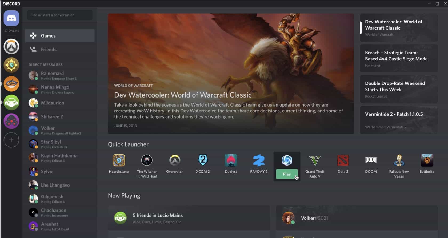
Task: Open Vermintide 2 Patch 1.1.0.5 news
Action: (399, 120)
